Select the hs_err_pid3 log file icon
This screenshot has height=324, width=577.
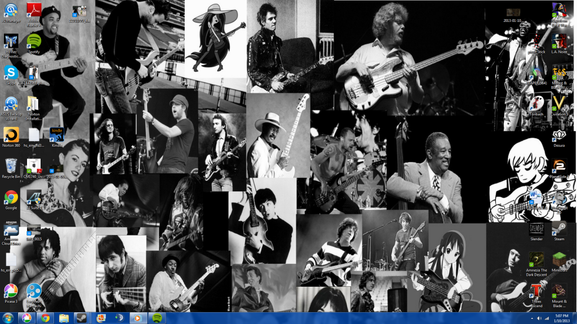[x=34, y=137]
